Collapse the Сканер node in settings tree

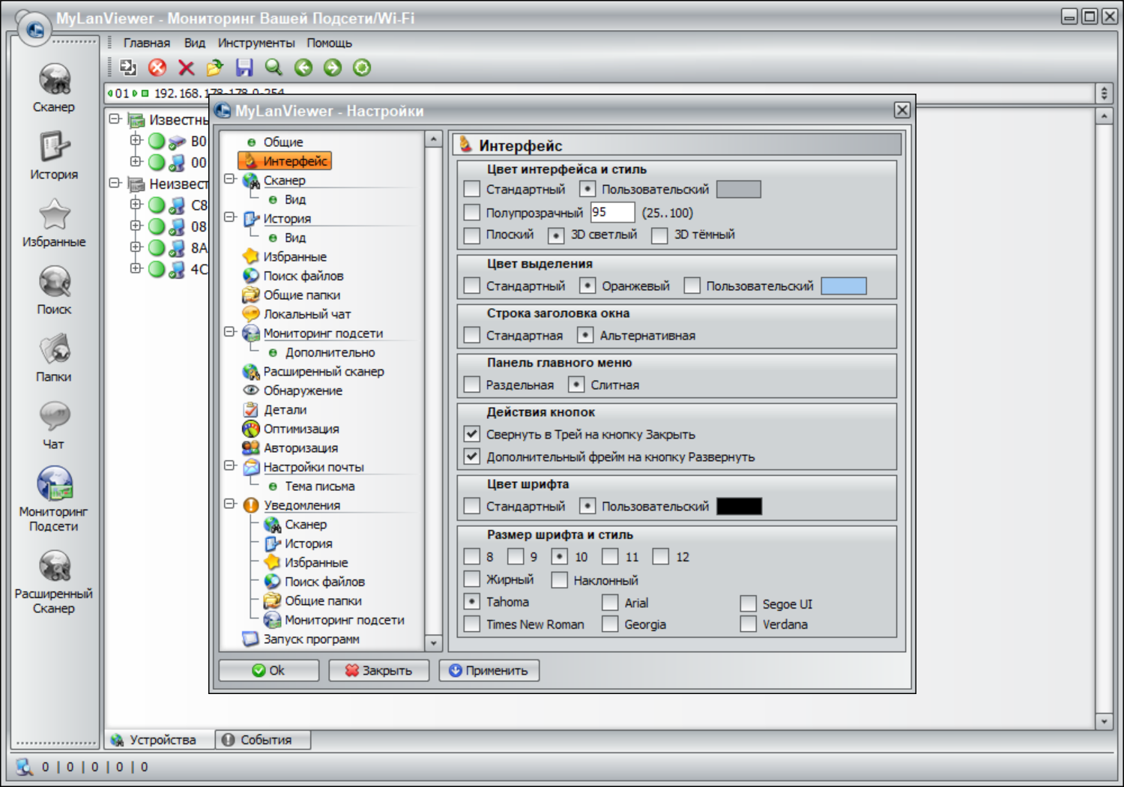click(x=230, y=179)
